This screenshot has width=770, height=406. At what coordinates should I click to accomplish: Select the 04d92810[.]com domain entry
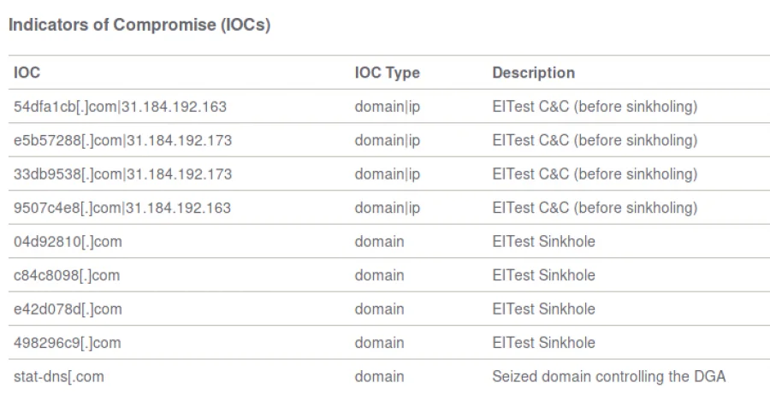point(68,241)
